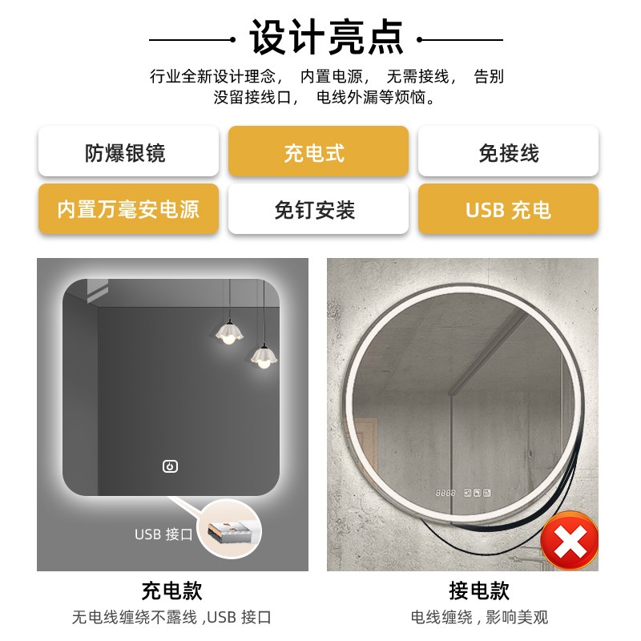The width and height of the screenshot is (641, 641).
Task: Select the 免接线 feature button
Action: point(508,151)
